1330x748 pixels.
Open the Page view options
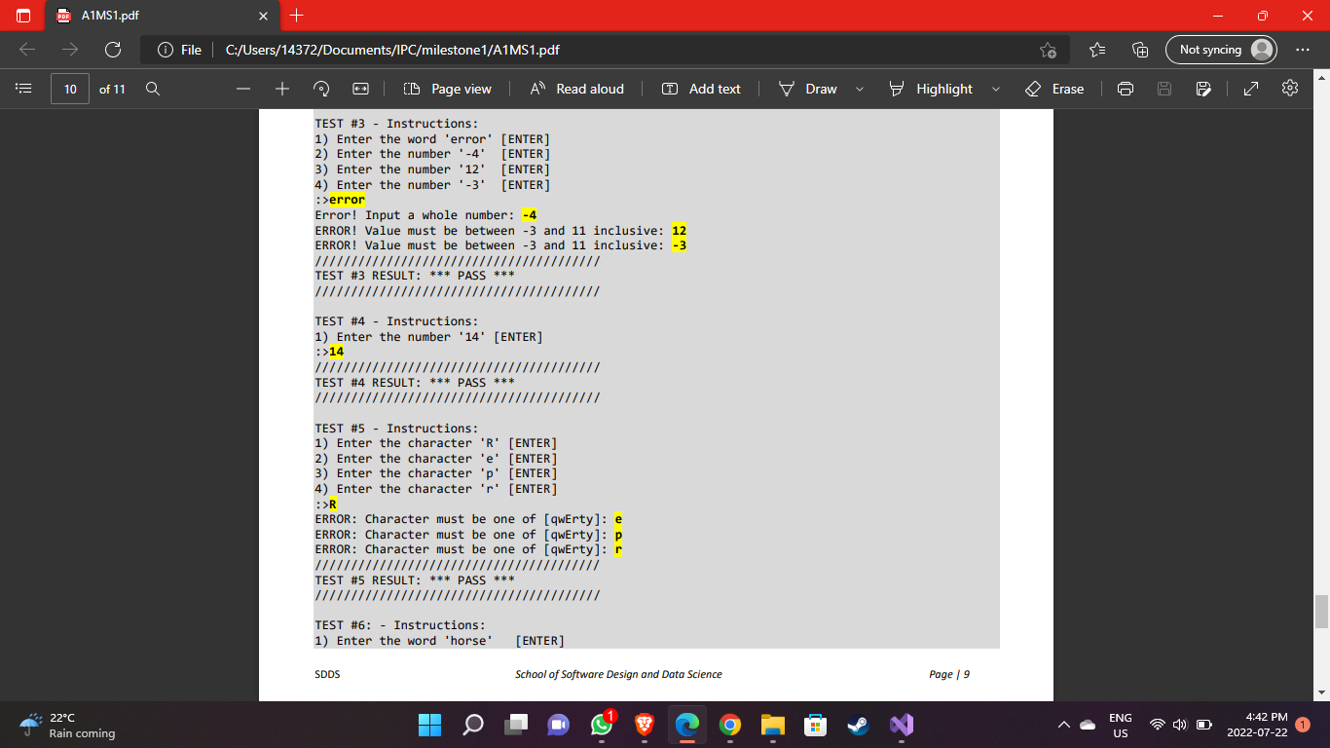[448, 89]
